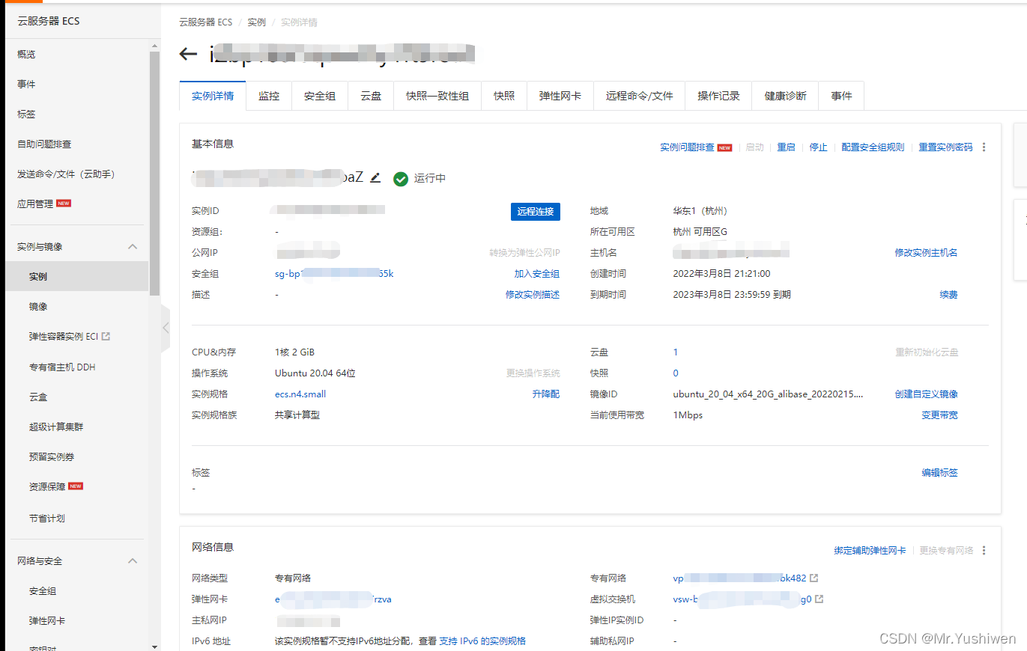Click 续费 to renew the instance
This screenshot has width=1027, height=651.
click(948, 295)
